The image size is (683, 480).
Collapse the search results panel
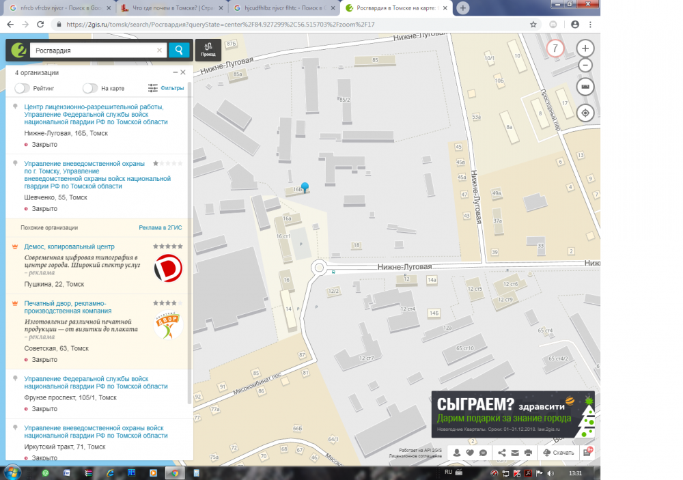(x=175, y=72)
